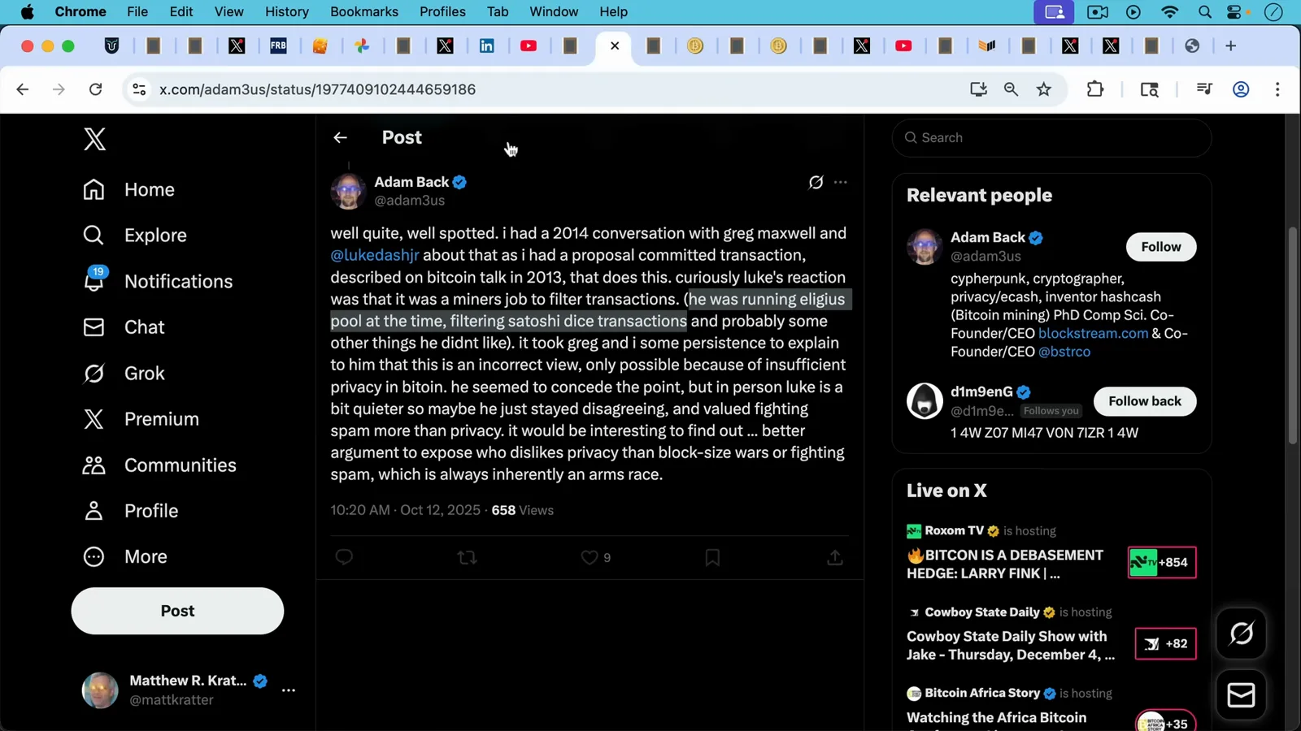This screenshot has height=731, width=1301.
Task: Open Grok icon beside Adam Back's name
Action: point(816,182)
